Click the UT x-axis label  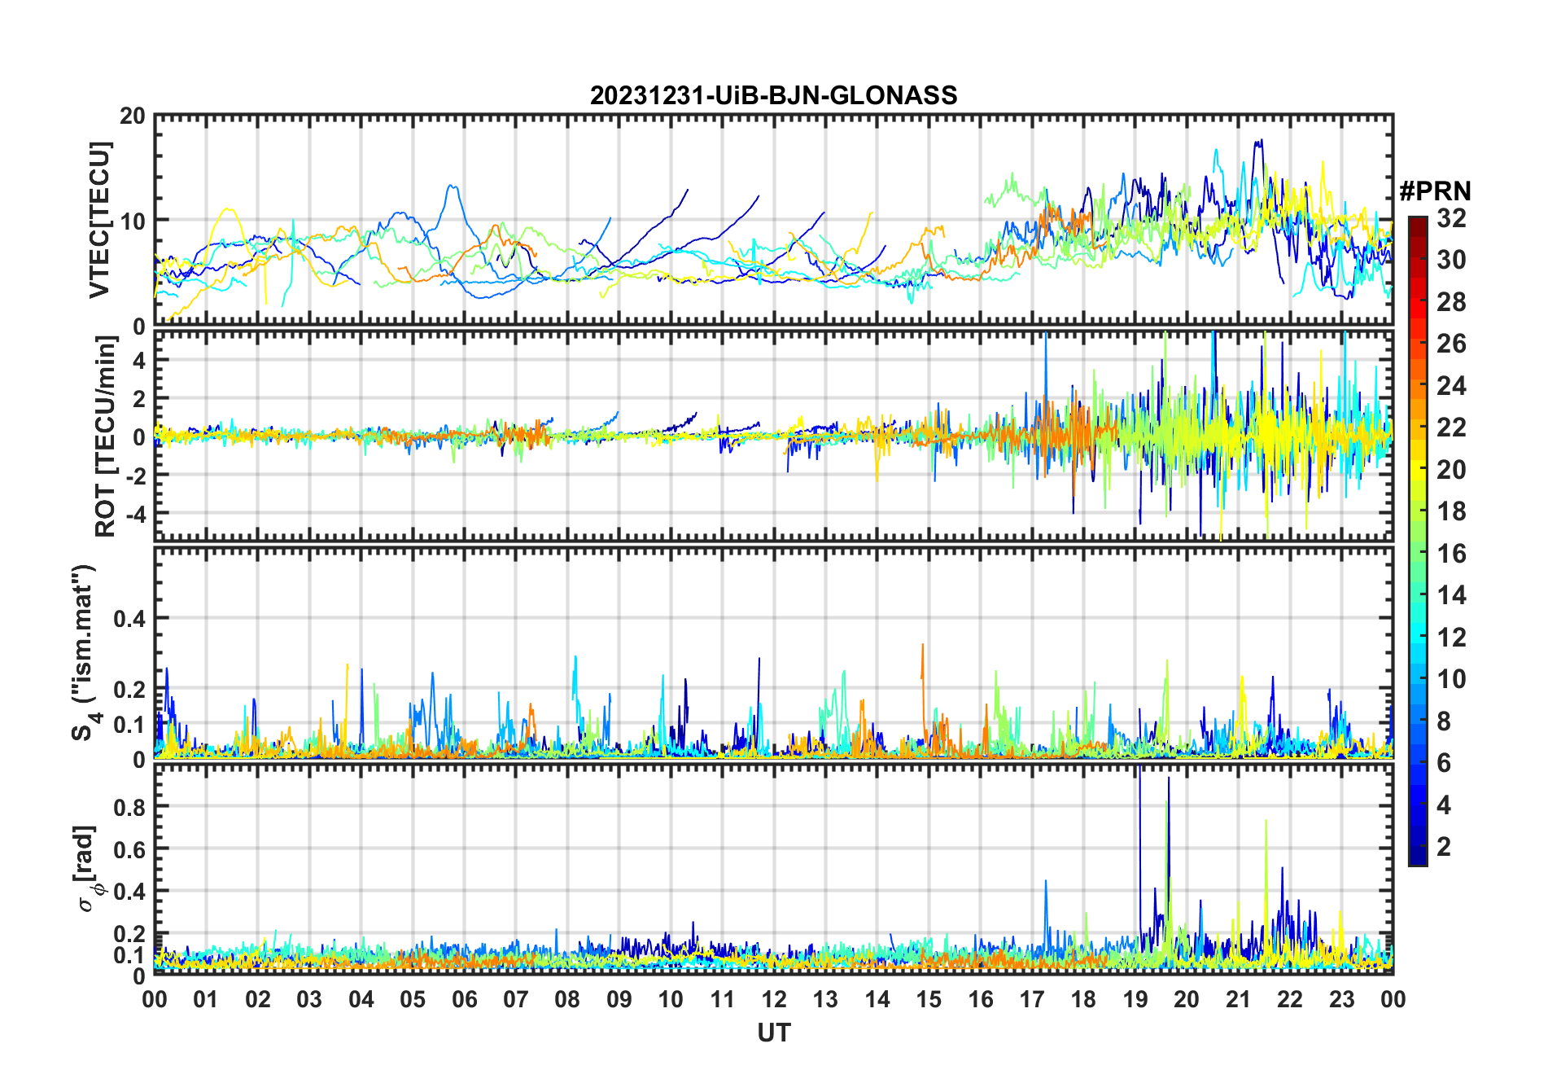(x=773, y=1033)
